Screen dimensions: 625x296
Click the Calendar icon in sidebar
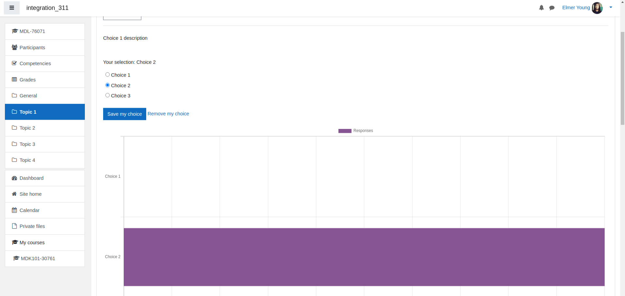coord(14,210)
